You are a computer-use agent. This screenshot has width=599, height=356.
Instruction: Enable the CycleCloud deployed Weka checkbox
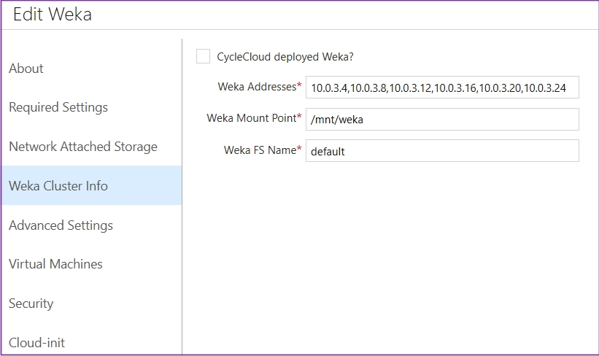tap(204, 56)
